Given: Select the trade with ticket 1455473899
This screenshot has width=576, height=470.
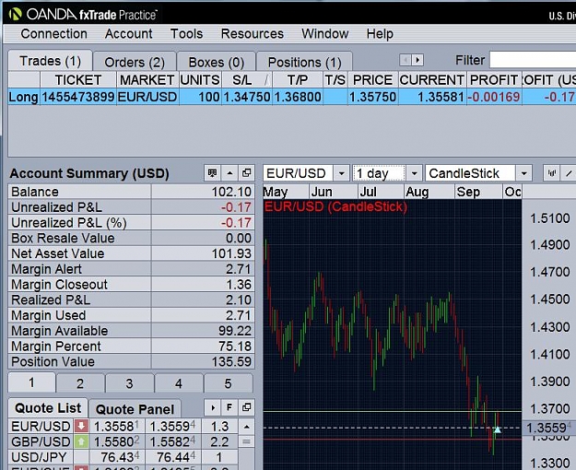Looking at the screenshot, I should (x=292, y=97).
